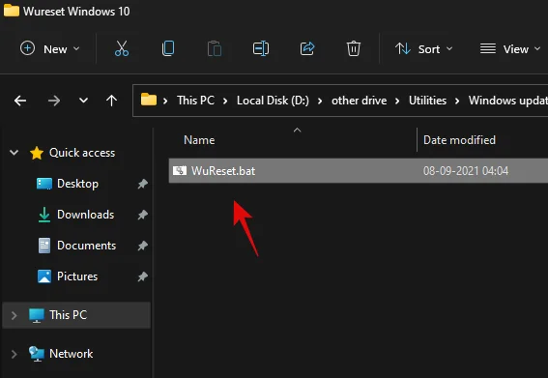Image resolution: width=548 pixels, height=378 pixels.
Task: Click date 08-09-2021 04:04 cell
Action: pos(466,171)
